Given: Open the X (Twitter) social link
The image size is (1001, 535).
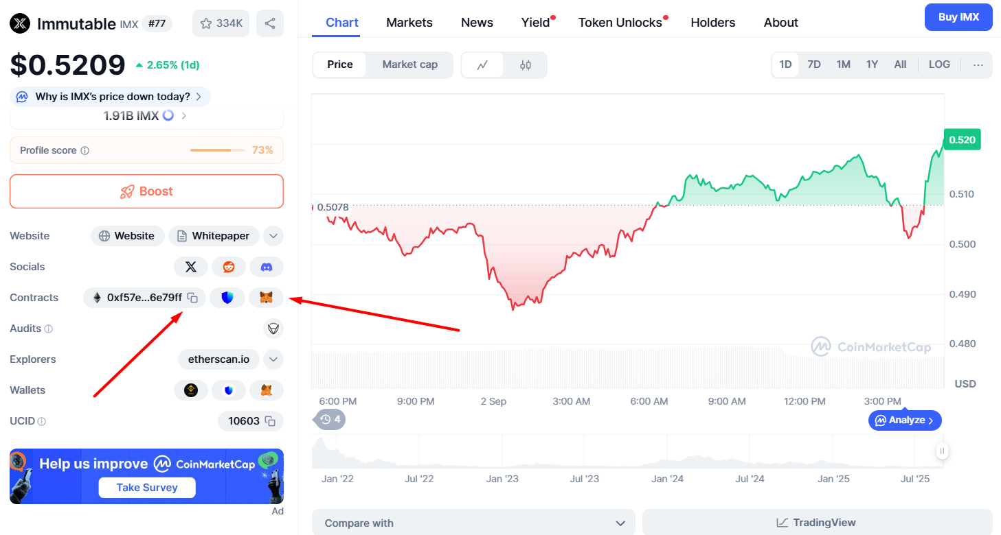Looking at the screenshot, I should point(191,267).
